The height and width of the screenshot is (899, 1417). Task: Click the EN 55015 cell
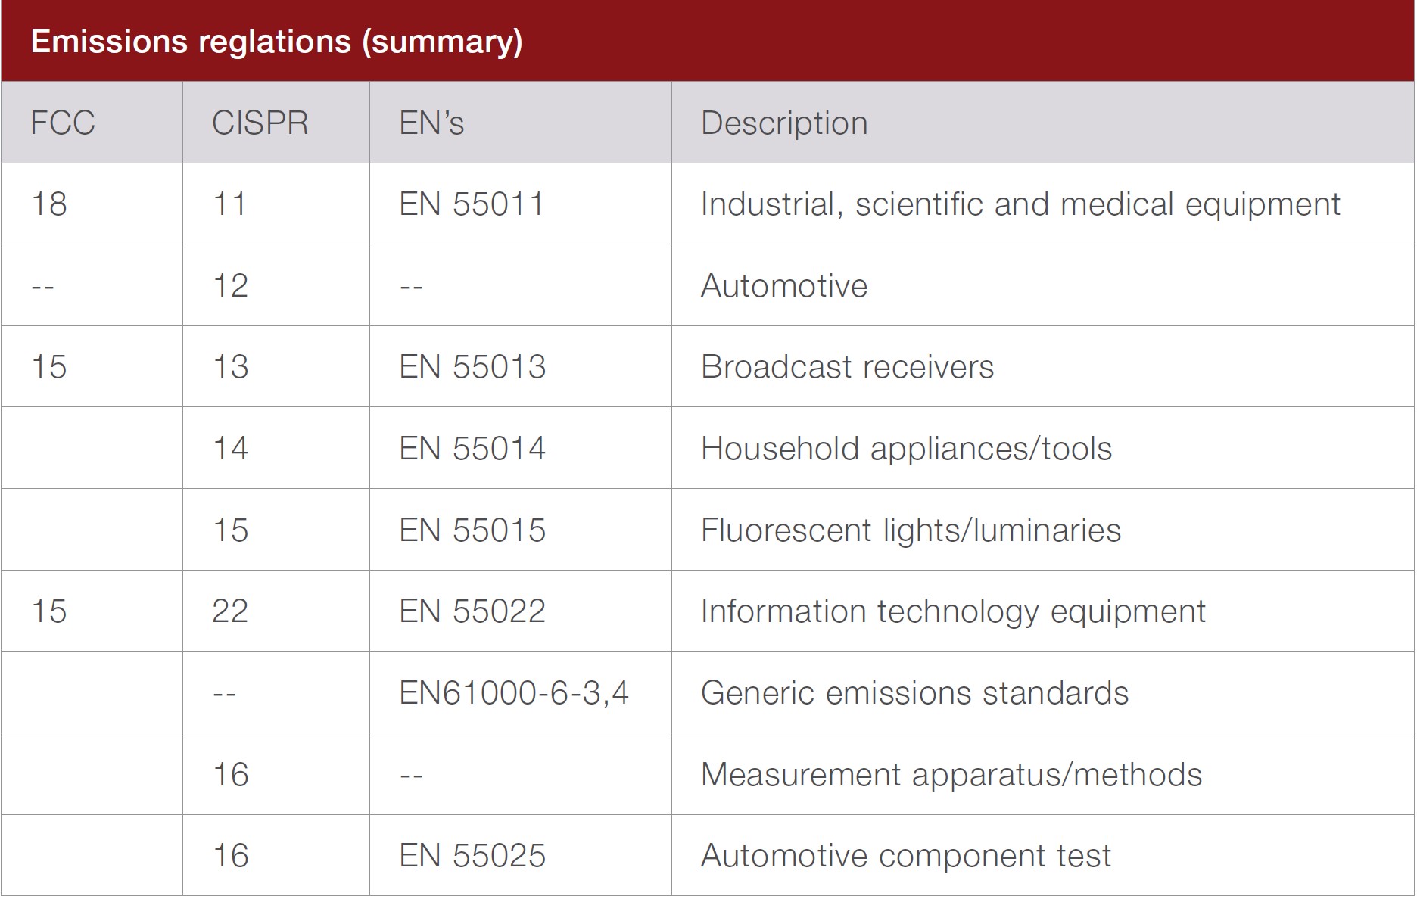472,530
